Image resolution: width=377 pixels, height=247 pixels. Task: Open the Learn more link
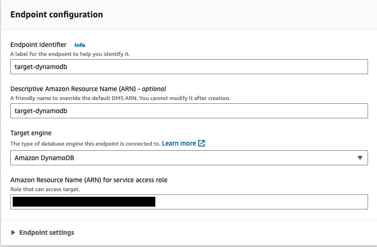(179, 143)
